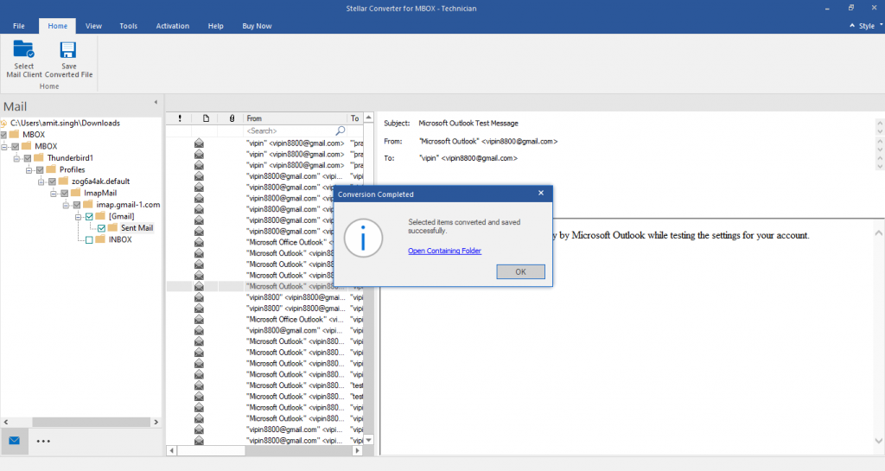Viewport: 885px width, 471px height.
Task: Sort by importance exclamation column header
Action: point(180,118)
